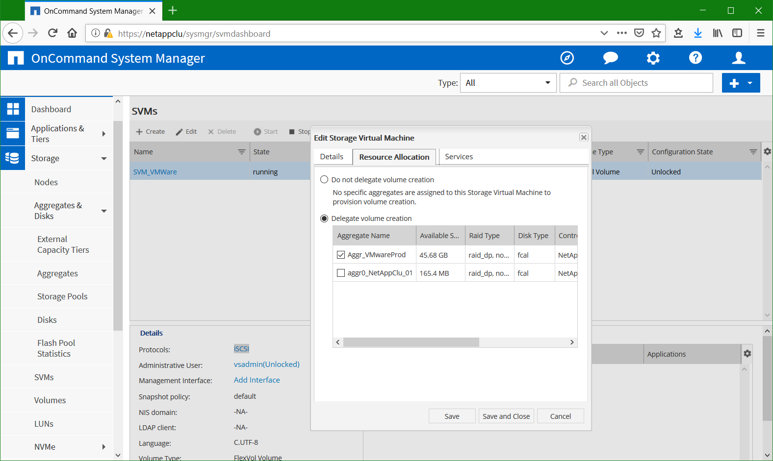Click the Applications & Tiers sidebar icon
The height and width of the screenshot is (461, 773).
(x=13, y=133)
